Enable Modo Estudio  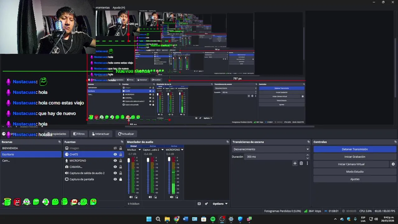[355, 172]
